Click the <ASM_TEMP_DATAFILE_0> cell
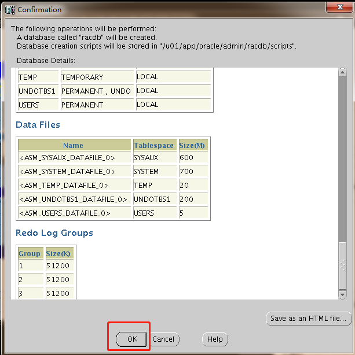Image resolution: width=355 pixels, height=355 pixels. (74, 185)
